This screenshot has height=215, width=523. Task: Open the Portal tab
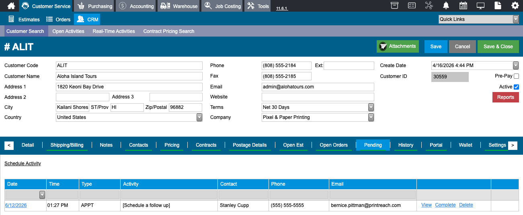click(436, 145)
